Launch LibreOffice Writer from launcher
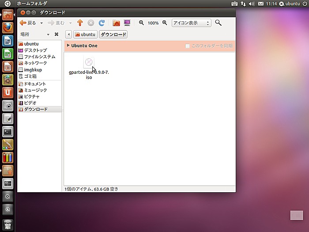Viewport: 309px width, 232px height. tap(8, 41)
